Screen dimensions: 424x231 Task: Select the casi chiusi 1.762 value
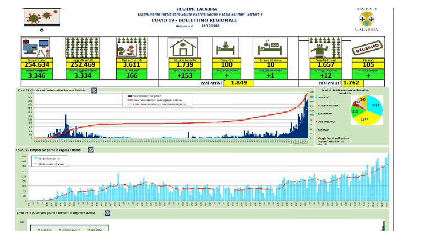353,83
